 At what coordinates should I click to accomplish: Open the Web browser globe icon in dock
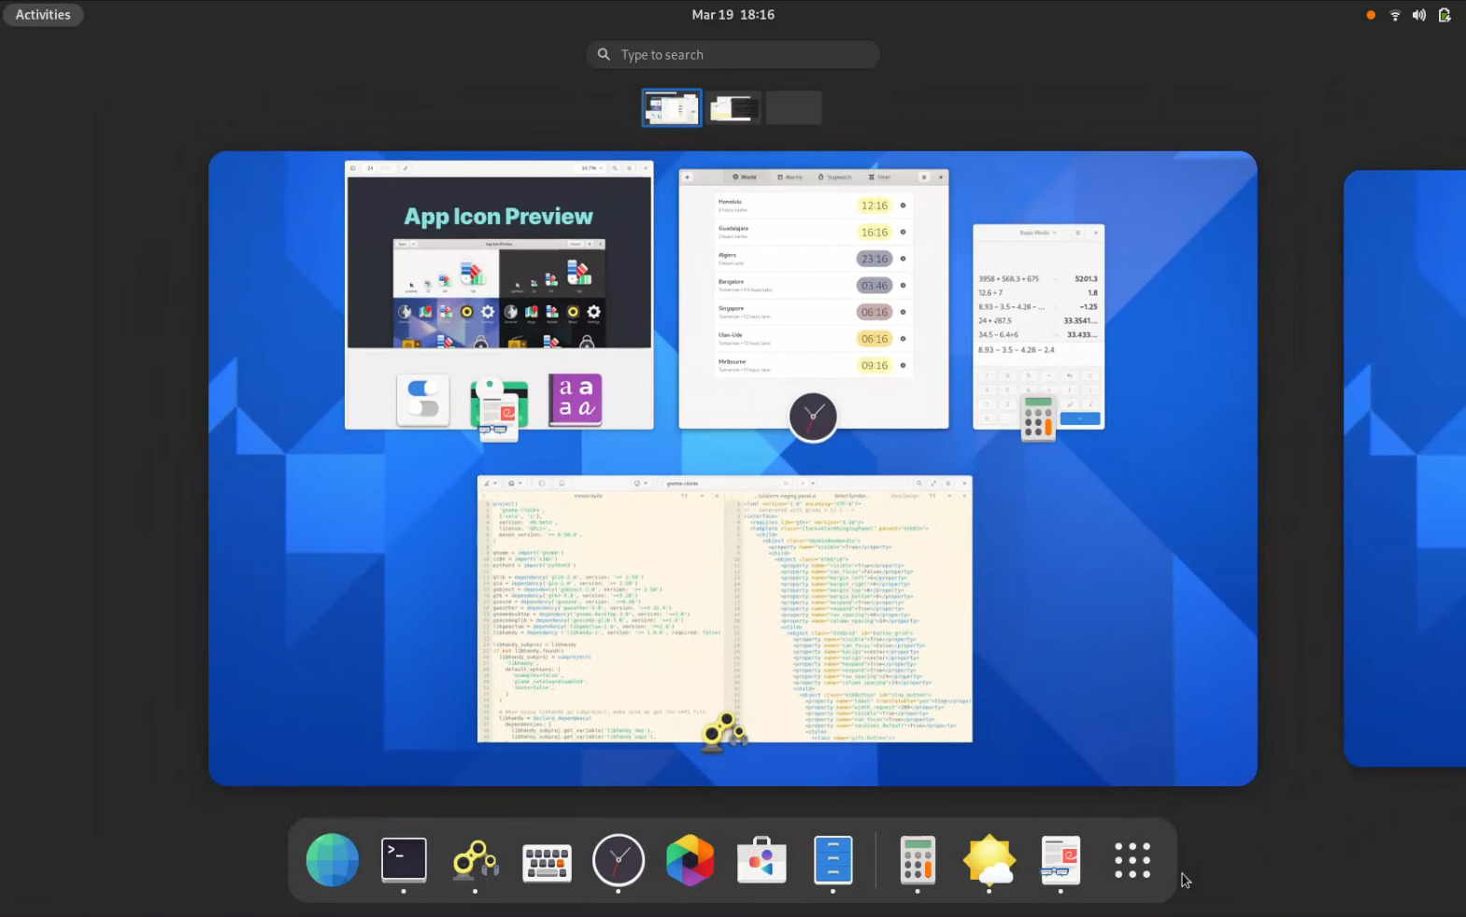click(x=332, y=860)
